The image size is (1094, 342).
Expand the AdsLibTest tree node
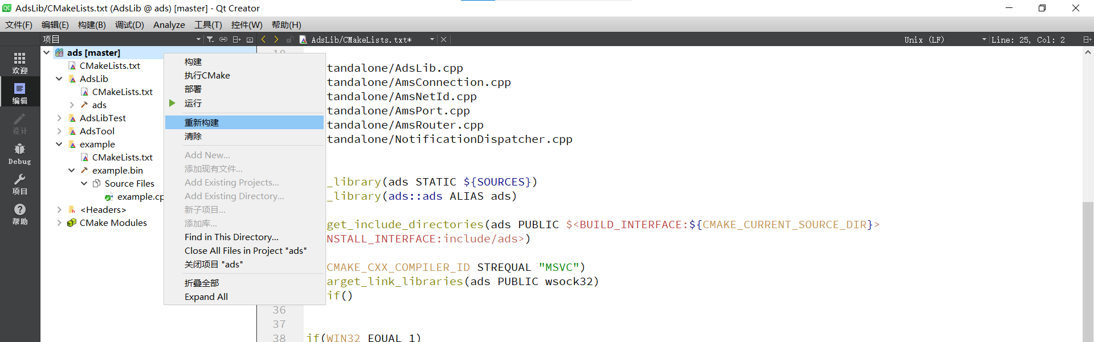(x=59, y=118)
